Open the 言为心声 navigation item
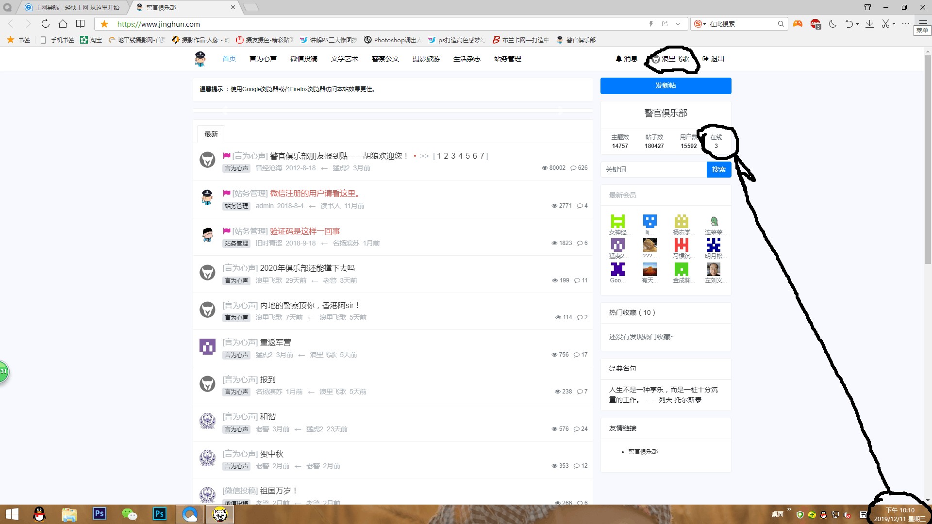The image size is (932, 524). [263, 59]
